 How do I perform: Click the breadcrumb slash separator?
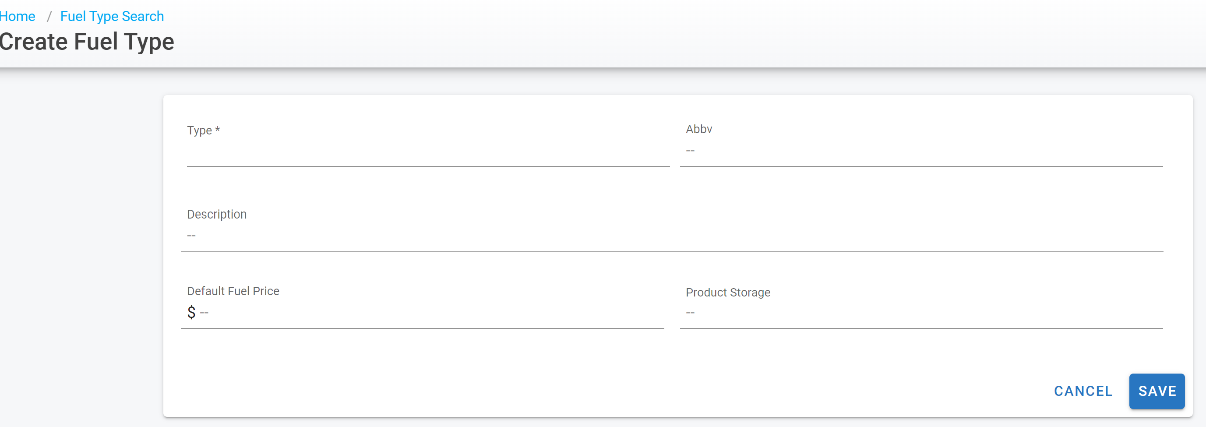(49, 17)
